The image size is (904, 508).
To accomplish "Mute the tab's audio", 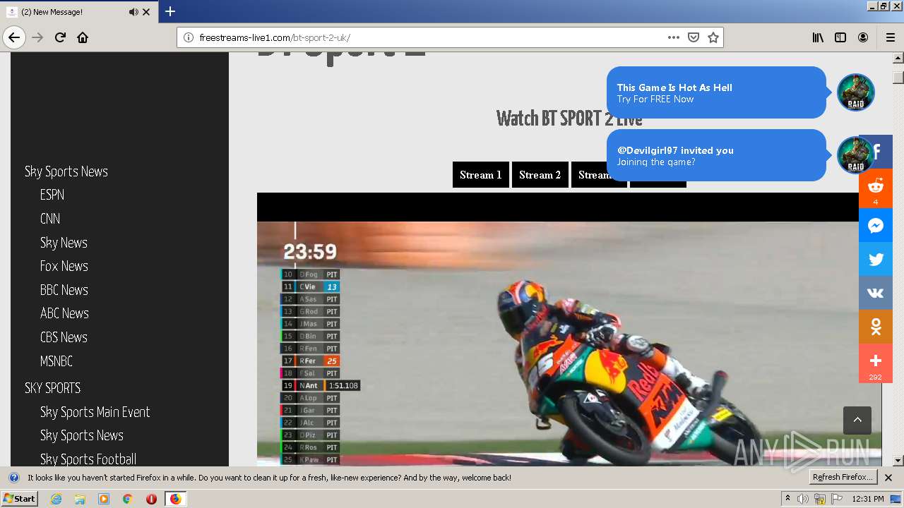I will [x=133, y=12].
